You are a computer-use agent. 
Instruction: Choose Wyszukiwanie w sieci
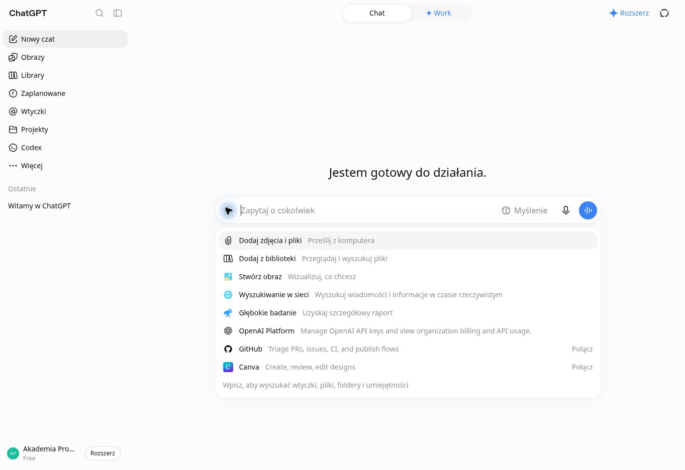tap(408, 295)
